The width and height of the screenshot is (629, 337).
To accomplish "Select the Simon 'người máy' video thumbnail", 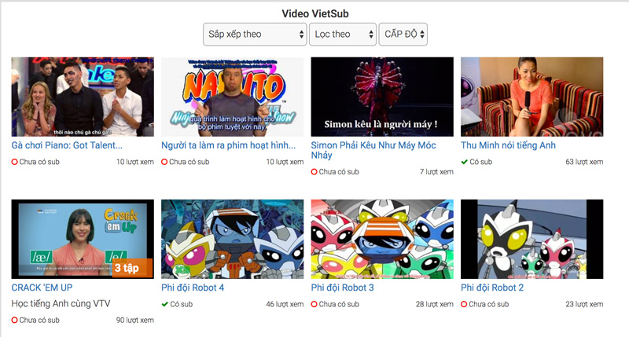I will [x=382, y=97].
